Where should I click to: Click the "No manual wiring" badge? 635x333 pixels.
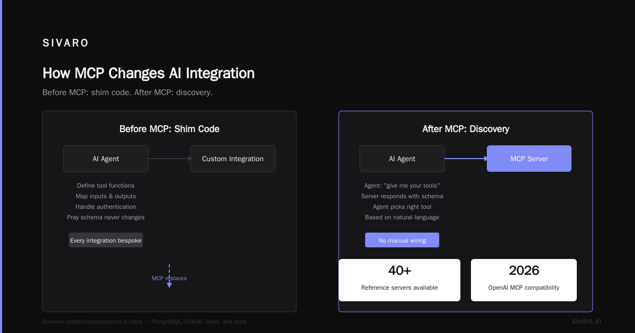tap(402, 240)
